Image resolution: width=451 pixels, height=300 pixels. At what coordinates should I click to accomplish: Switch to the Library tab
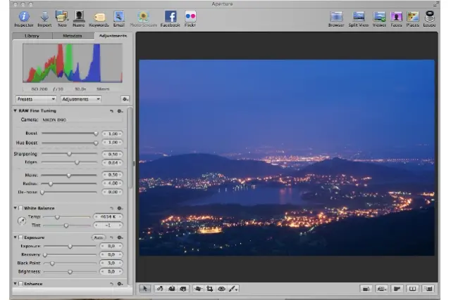[32, 35]
